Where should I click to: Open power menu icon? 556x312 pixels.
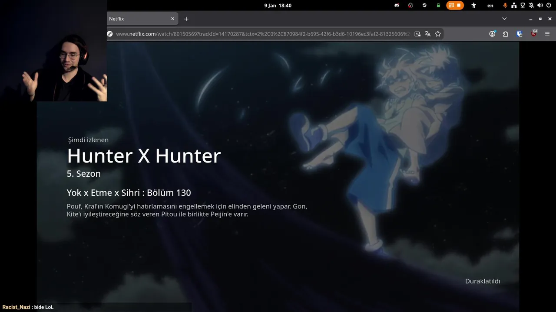[x=548, y=5]
